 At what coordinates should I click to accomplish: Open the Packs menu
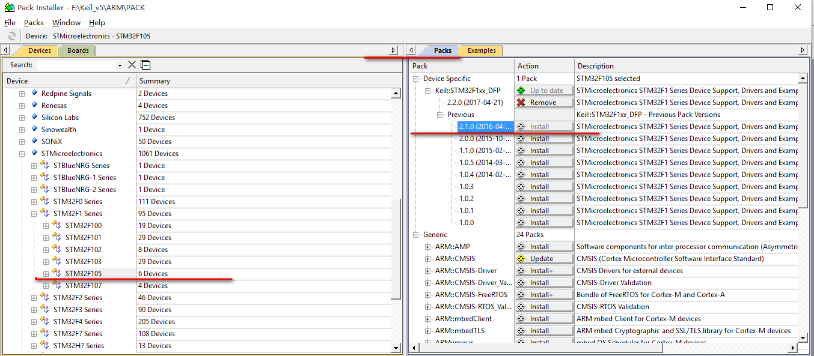coord(34,23)
